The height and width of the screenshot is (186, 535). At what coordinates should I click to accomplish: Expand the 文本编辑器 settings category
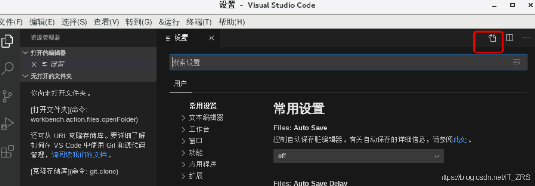coord(206,118)
